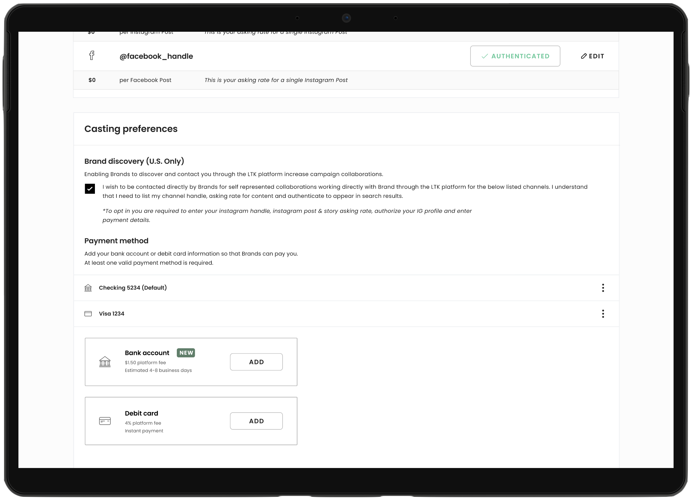692x501 pixels.
Task: Click the pencil icon next to EDIT
Action: coord(583,56)
